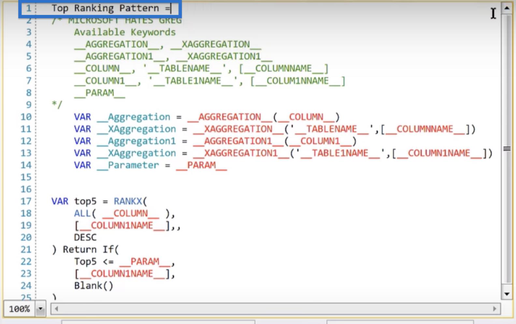This screenshot has width=516, height=324.
Task: Click the horizontal scrollbar right arrow
Action: tap(495, 309)
